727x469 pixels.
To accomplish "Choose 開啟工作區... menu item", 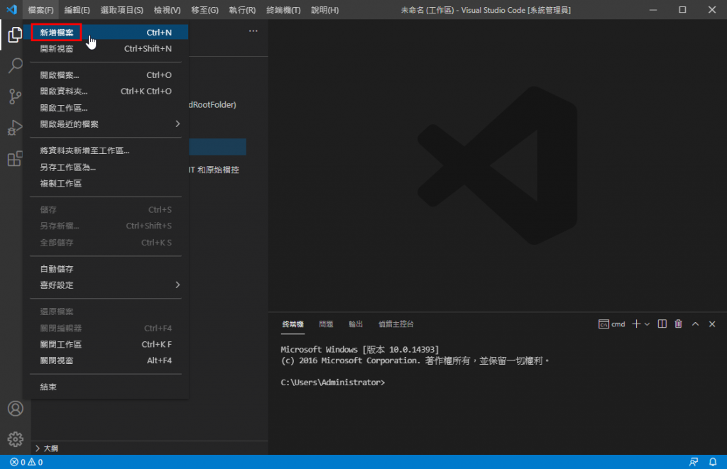I will point(106,108).
